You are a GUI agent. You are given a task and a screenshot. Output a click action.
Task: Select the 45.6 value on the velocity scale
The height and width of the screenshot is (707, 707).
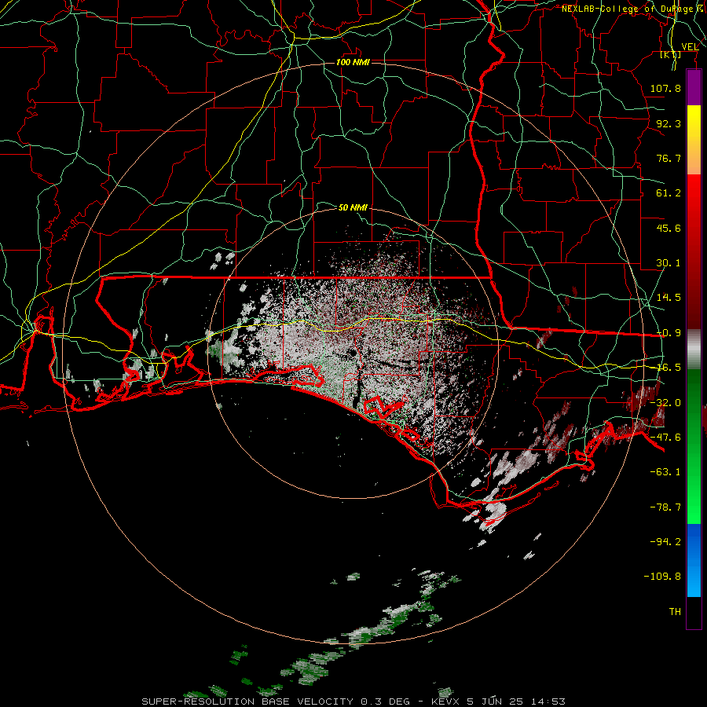[x=669, y=228]
